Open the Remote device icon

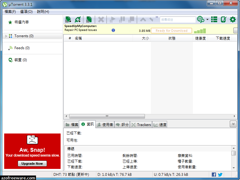pos(223,19)
